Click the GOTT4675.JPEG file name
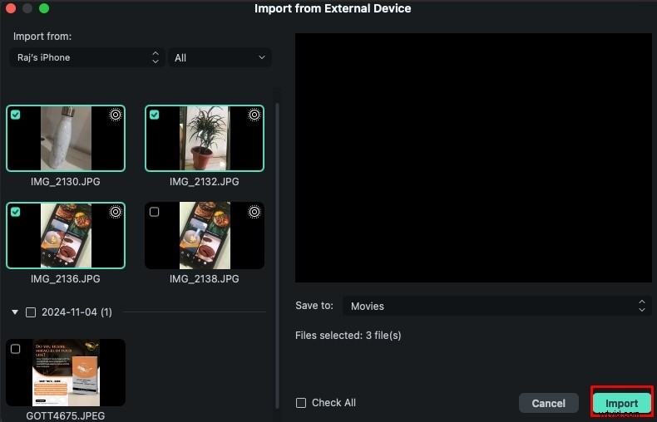Image resolution: width=657 pixels, height=422 pixels. 66,416
